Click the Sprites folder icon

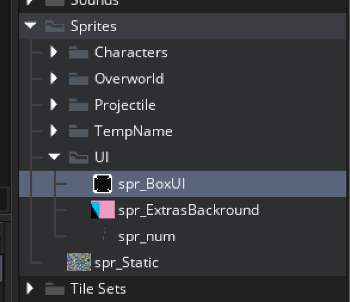pos(55,26)
